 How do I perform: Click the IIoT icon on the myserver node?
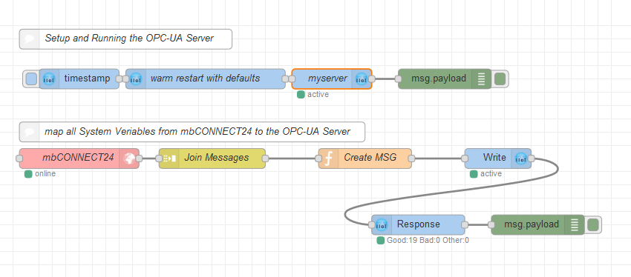pos(362,79)
